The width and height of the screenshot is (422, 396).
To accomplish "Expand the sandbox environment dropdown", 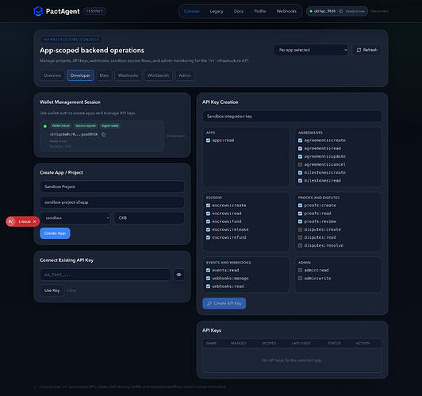I will tap(75, 217).
